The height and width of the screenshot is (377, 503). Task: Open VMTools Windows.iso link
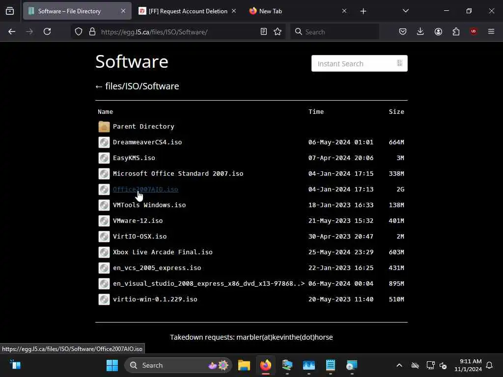tap(149, 205)
